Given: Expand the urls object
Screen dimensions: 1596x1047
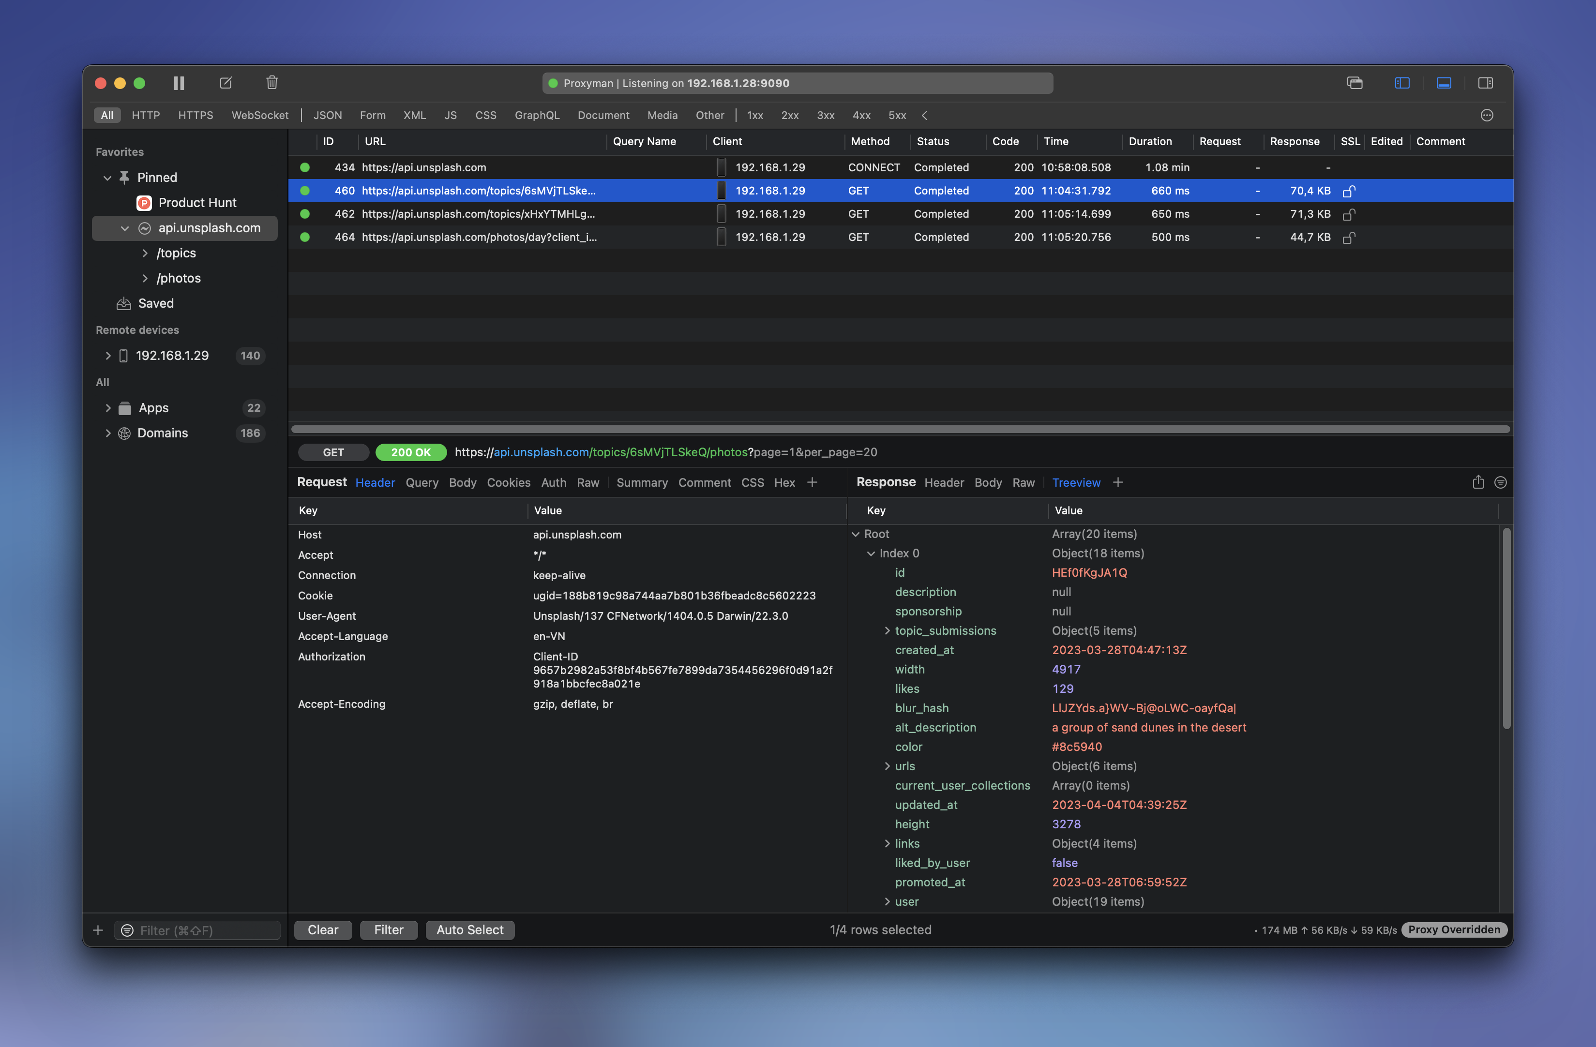Looking at the screenshot, I should coord(887,766).
